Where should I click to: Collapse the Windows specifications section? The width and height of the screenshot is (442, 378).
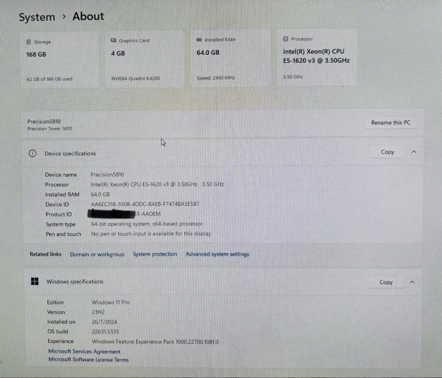[x=412, y=282]
